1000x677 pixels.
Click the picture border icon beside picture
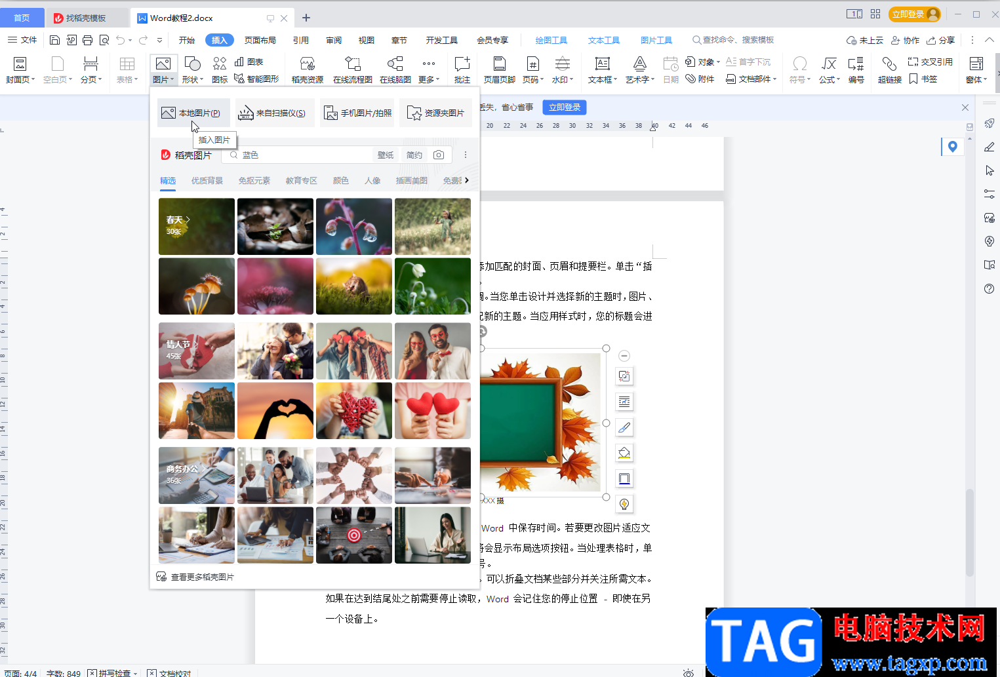[x=624, y=478]
